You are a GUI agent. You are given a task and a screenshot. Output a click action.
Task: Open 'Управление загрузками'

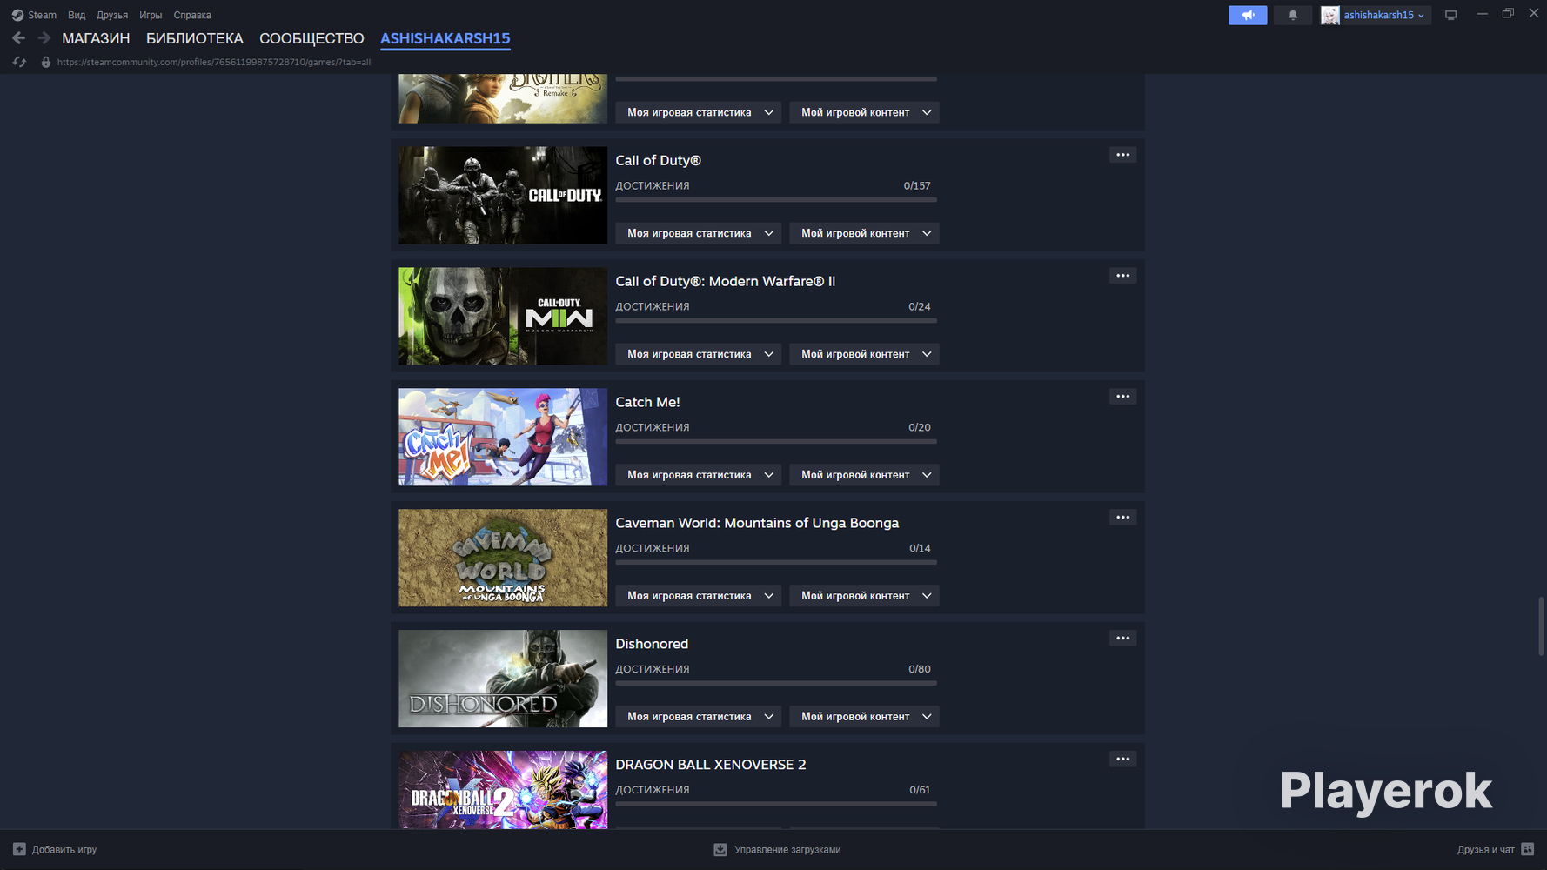787,849
